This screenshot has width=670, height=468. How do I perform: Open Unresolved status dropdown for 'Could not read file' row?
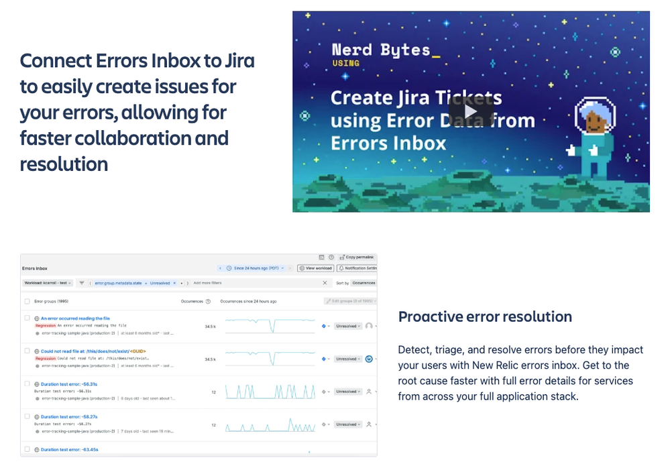click(348, 359)
